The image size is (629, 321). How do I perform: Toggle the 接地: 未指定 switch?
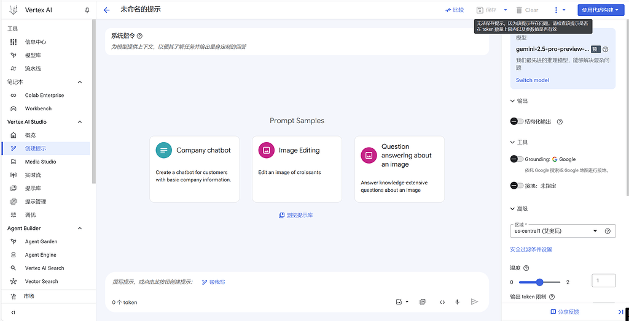coord(517,186)
